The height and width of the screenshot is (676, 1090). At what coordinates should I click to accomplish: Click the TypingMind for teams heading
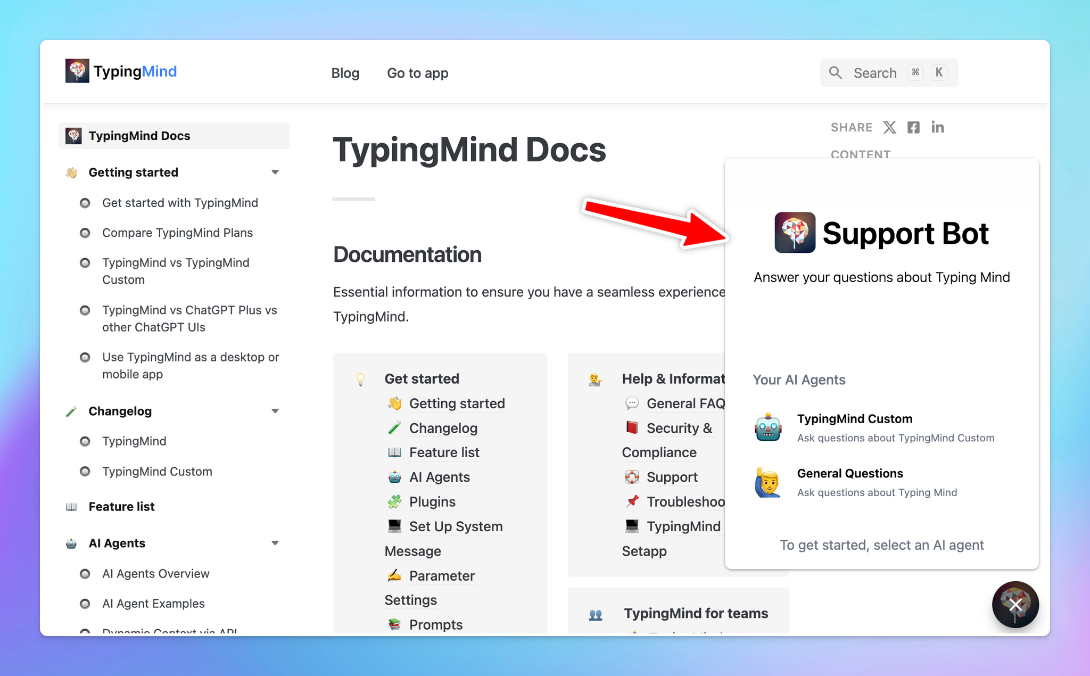click(x=696, y=613)
